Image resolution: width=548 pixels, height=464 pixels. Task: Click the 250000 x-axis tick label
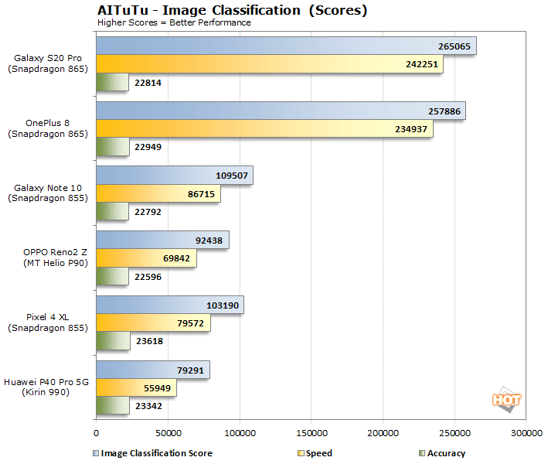[x=454, y=433]
